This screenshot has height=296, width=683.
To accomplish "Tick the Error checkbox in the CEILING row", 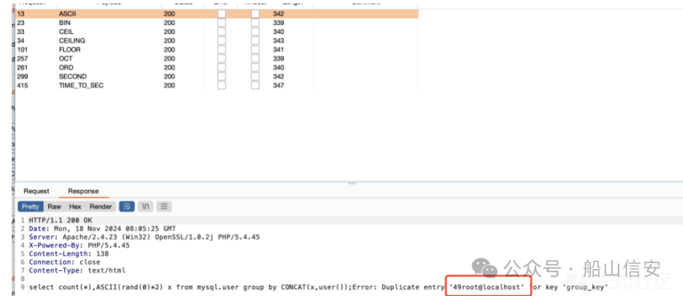I will click(222, 40).
